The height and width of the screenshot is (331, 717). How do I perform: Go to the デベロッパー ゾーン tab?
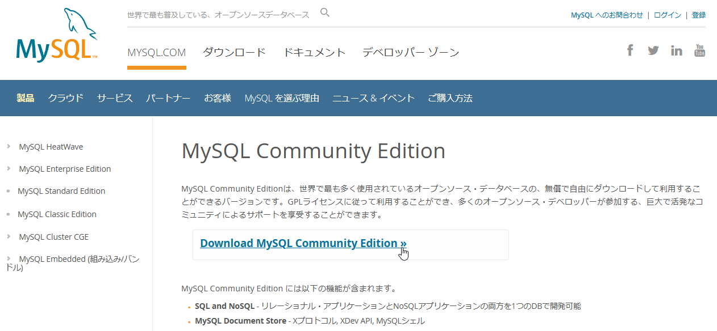tap(411, 53)
